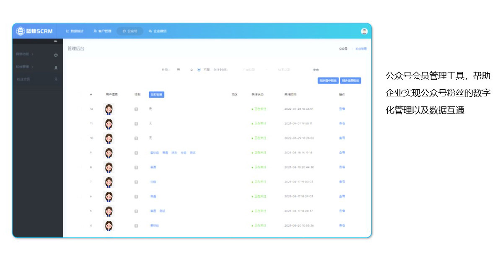Select the 不限 gender radio button

coord(199,70)
